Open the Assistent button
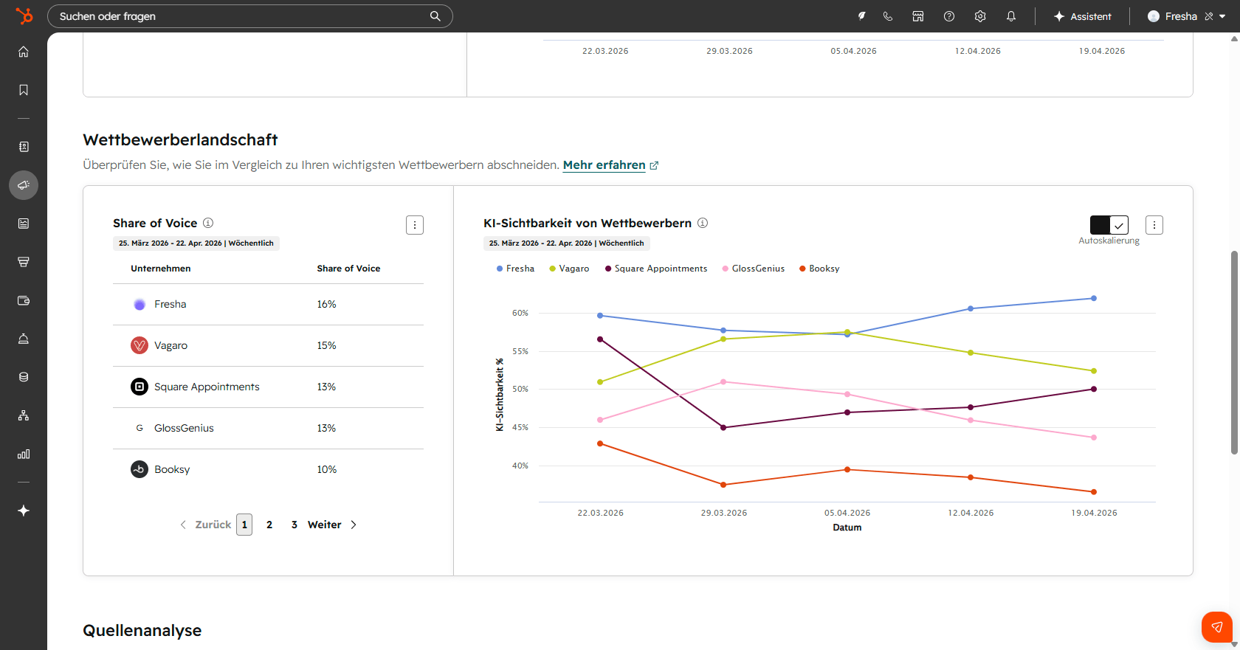 pos(1083,16)
